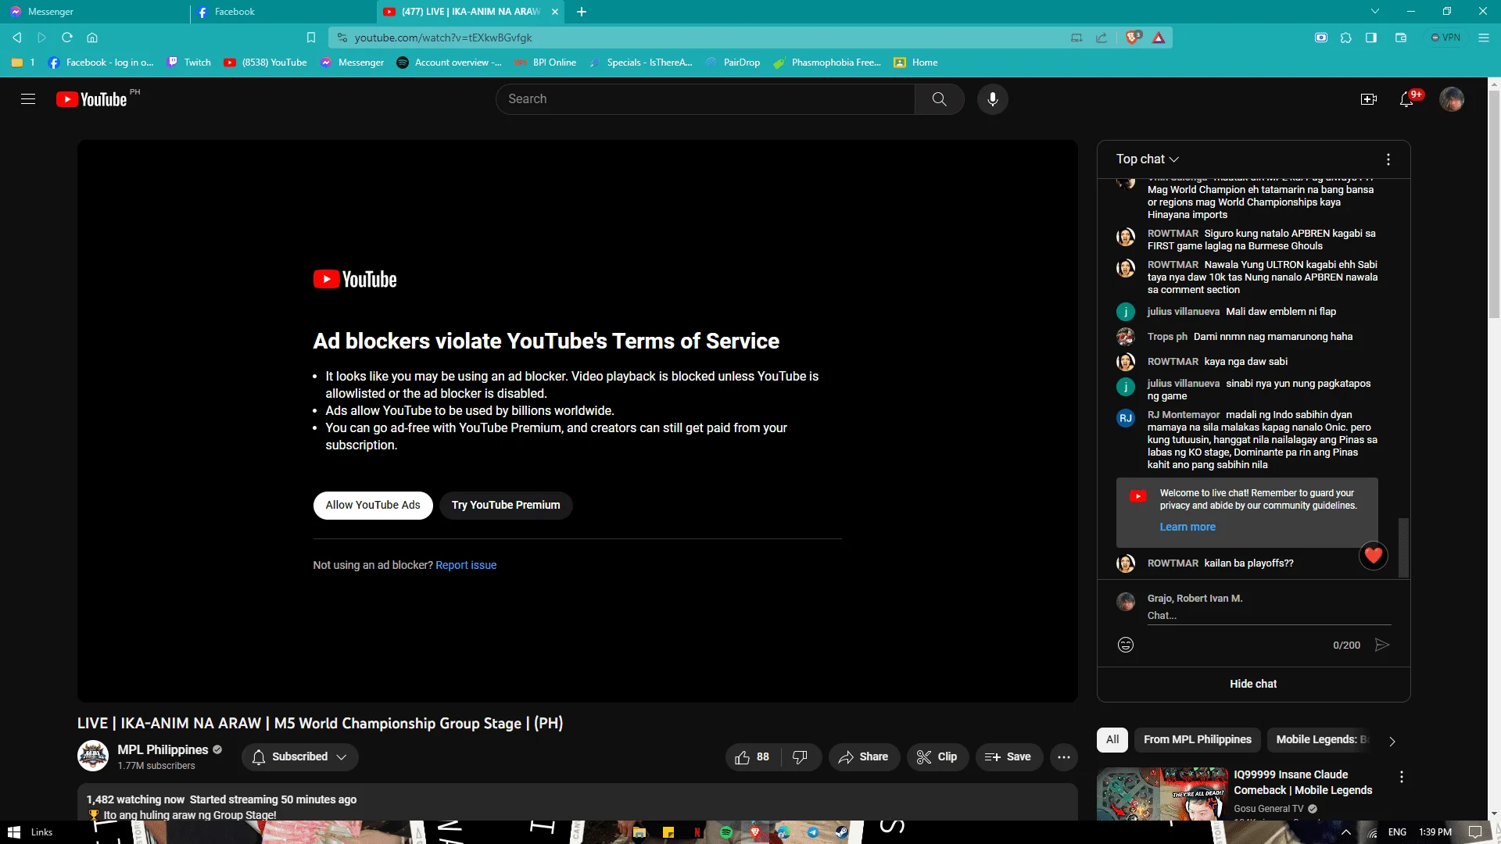Open the PairDrop bookmark
The image size is (1501, 844).
pos(733,63)
